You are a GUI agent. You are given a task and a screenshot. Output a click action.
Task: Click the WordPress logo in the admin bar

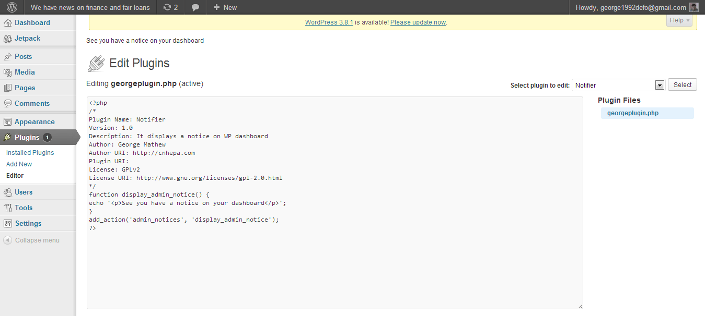coord(11,7)
